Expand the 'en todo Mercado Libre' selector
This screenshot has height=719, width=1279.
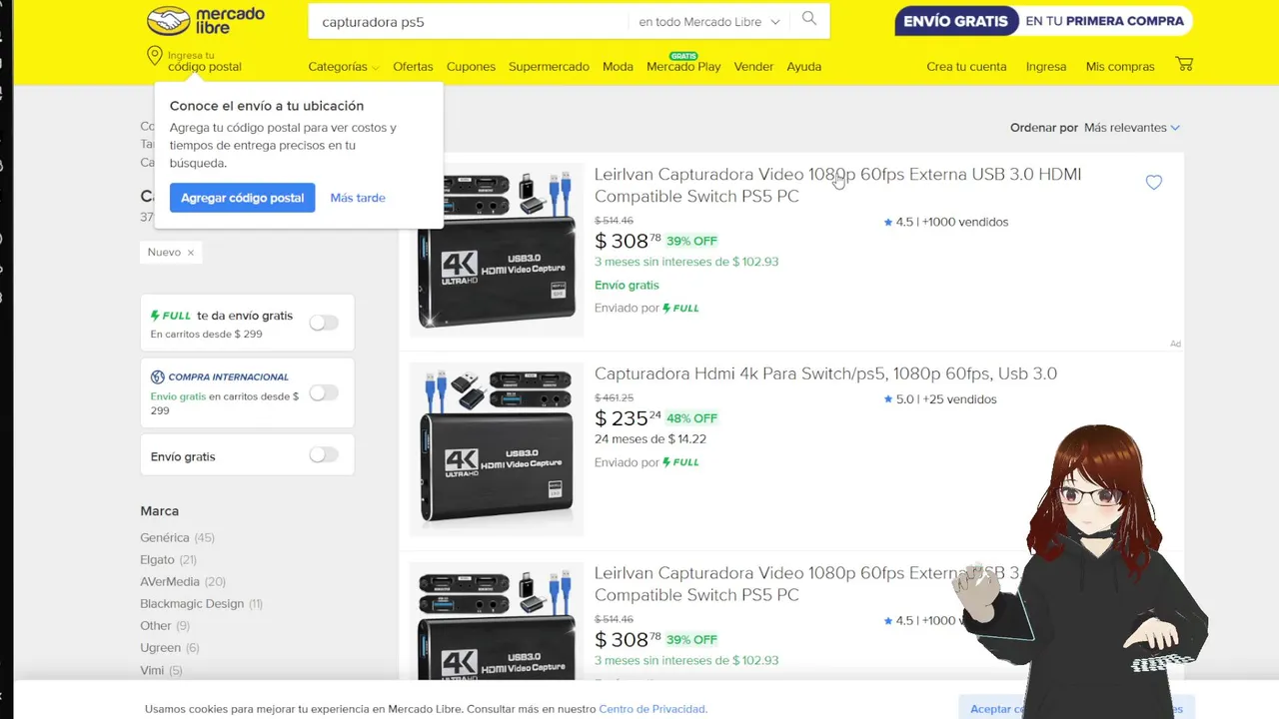(708, 21)
